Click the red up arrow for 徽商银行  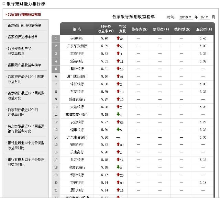coord(118,144)
